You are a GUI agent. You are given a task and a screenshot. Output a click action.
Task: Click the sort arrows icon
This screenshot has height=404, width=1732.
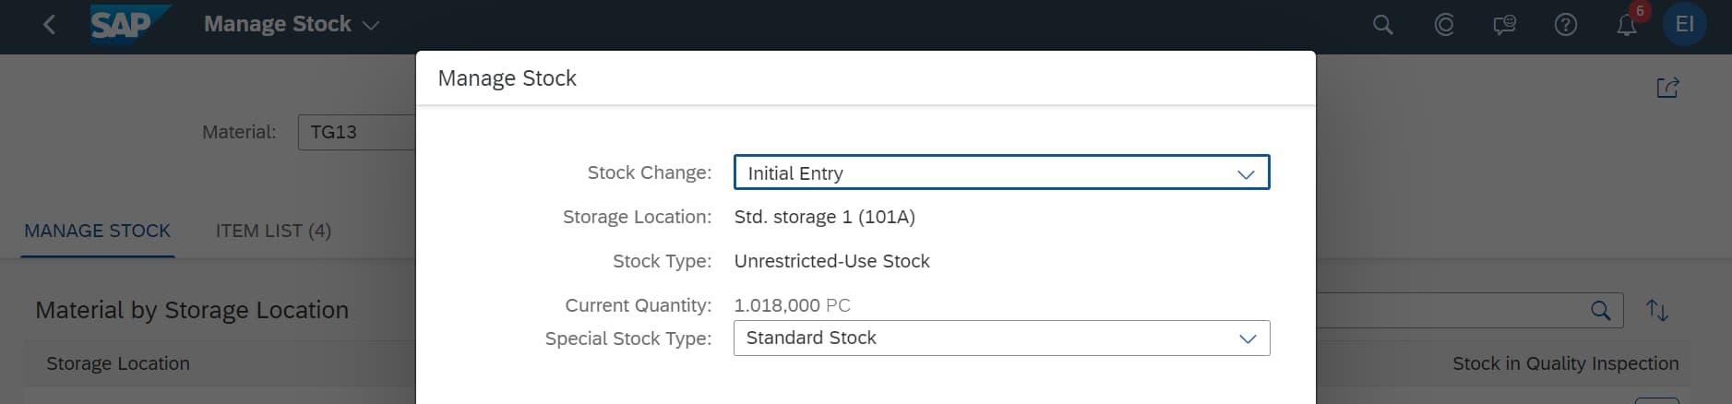click(1657, 311)
